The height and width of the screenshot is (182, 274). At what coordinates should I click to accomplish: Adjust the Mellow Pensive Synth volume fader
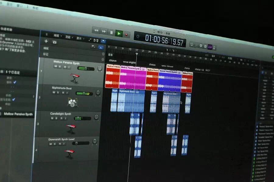[86, 69]
